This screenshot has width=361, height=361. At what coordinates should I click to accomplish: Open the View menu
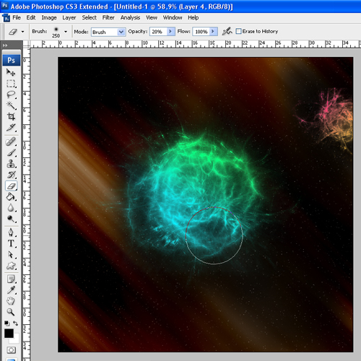pyautogui.click(x=152, y=17)
